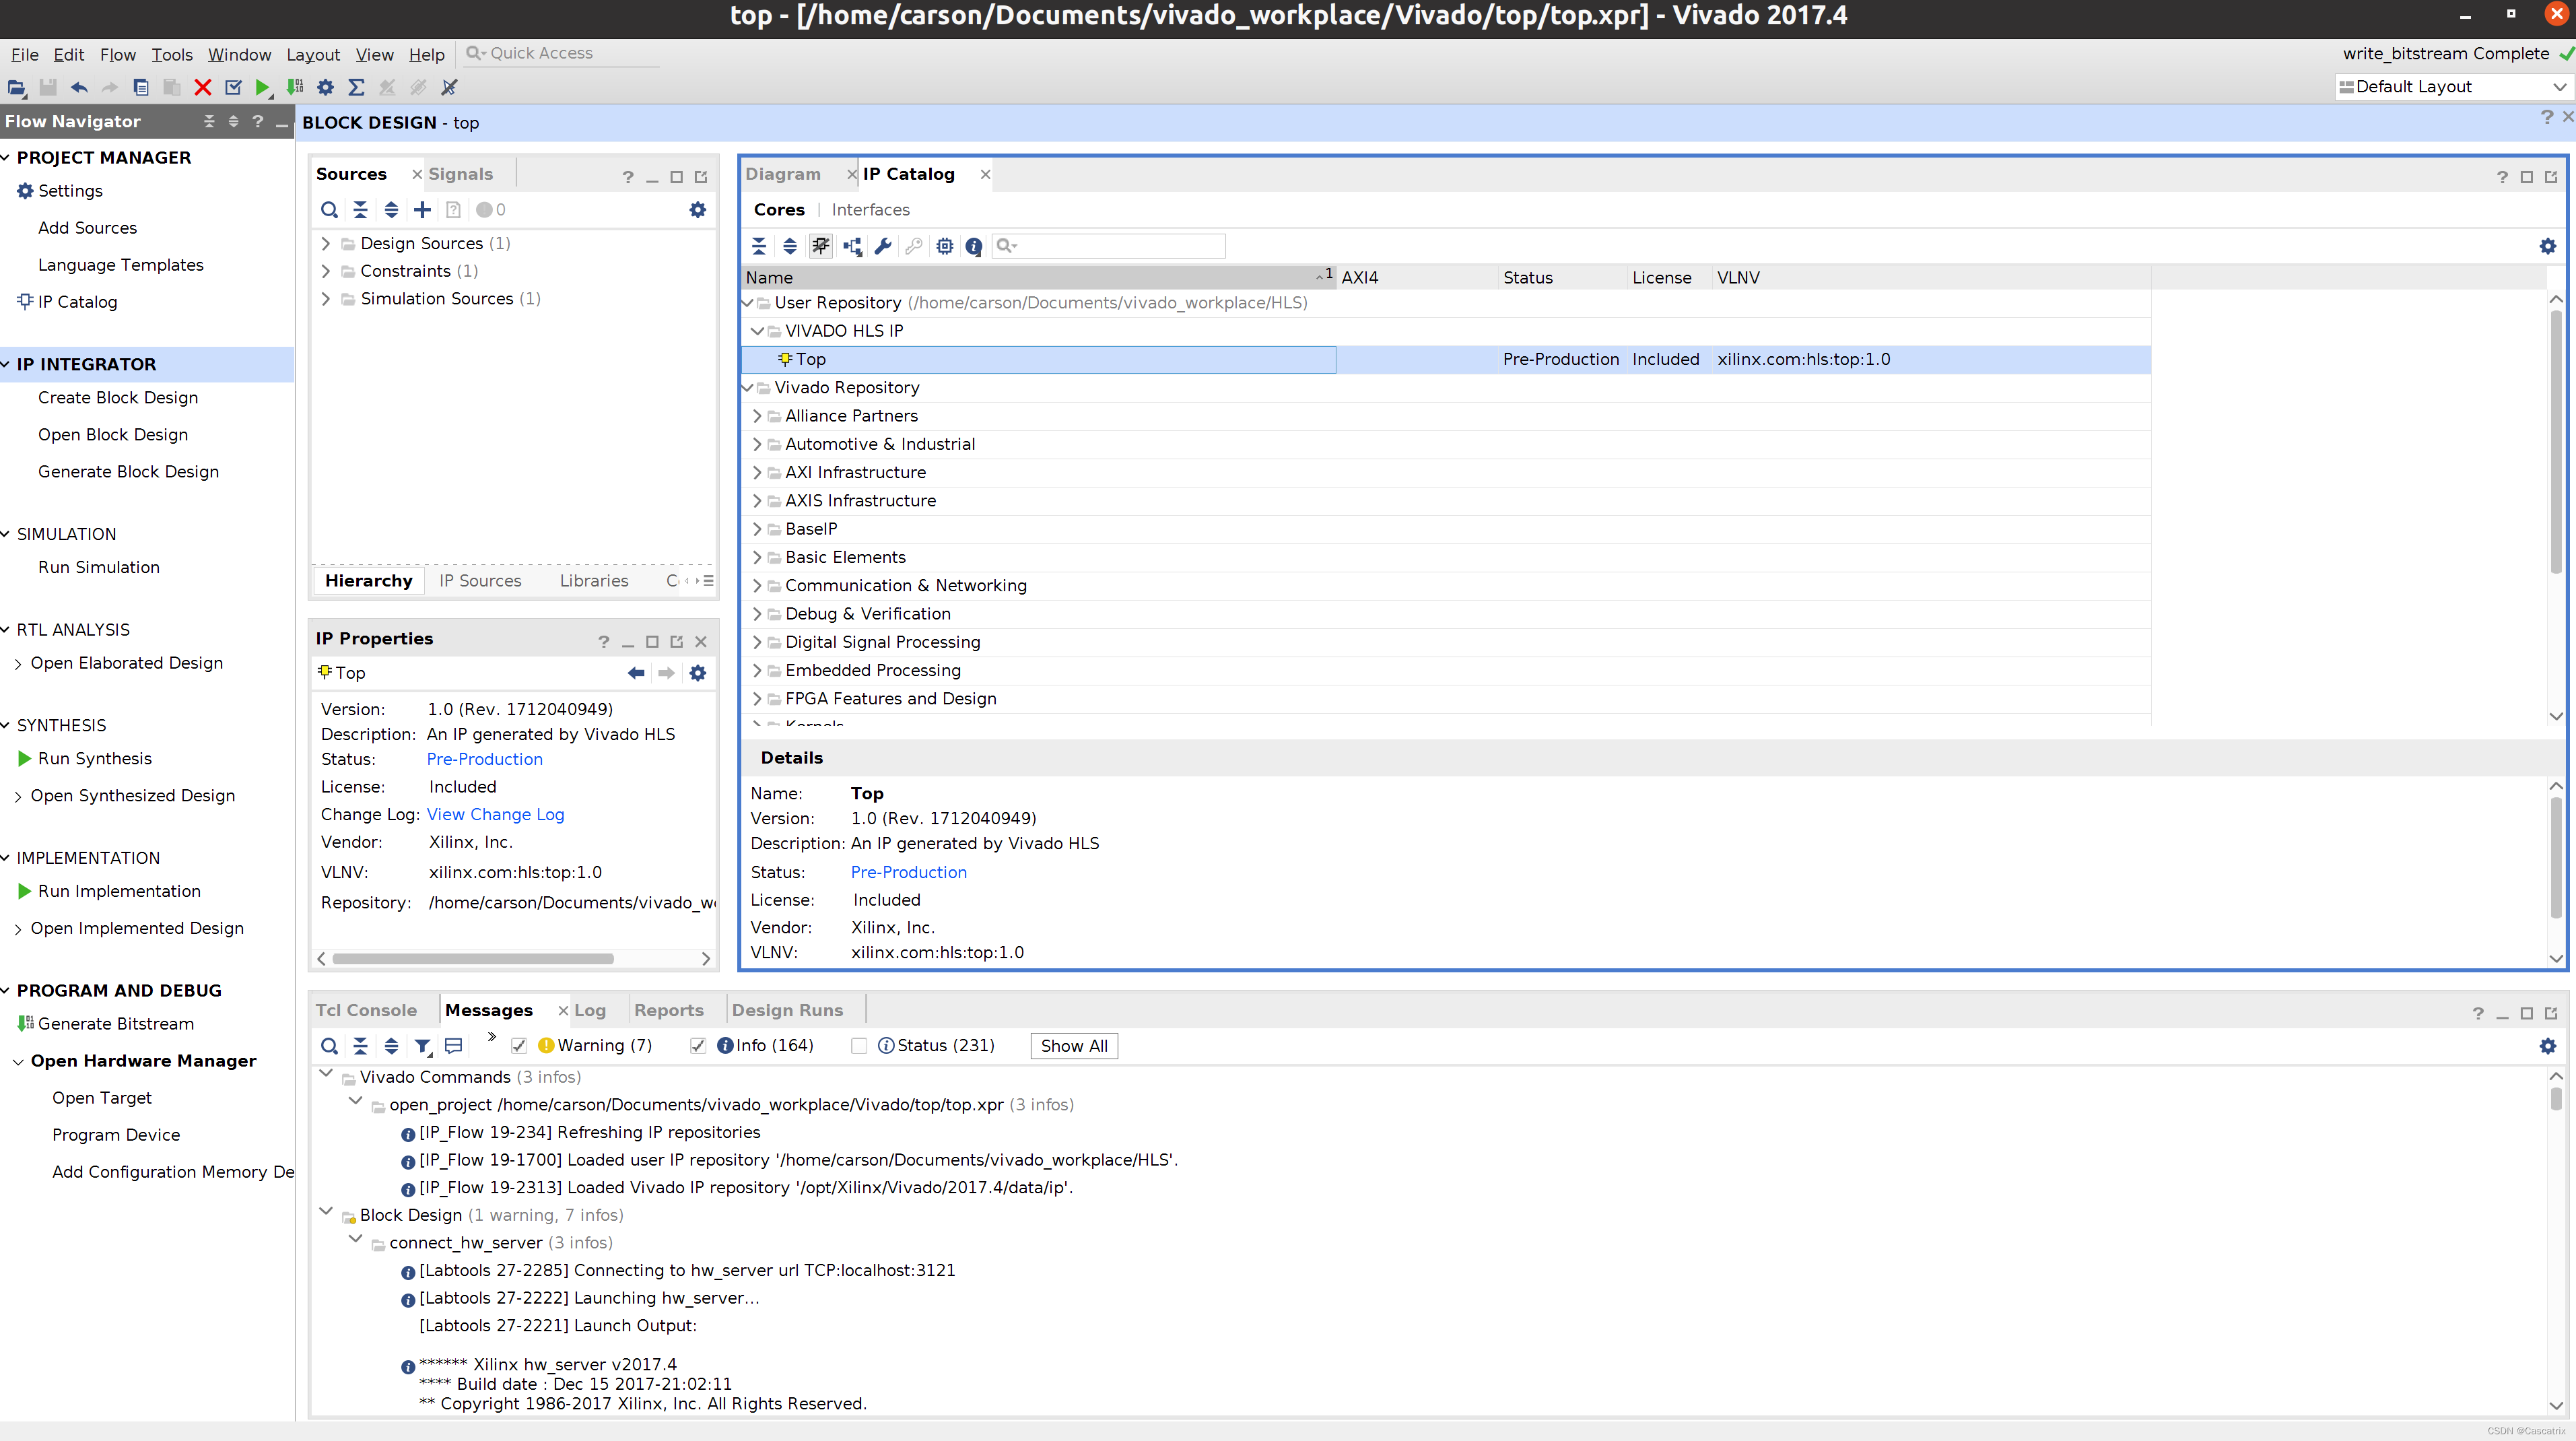Open the View Change Log link
Image resolution: width=2576 pixels, height=1441 pixels.
click(495, 815)
